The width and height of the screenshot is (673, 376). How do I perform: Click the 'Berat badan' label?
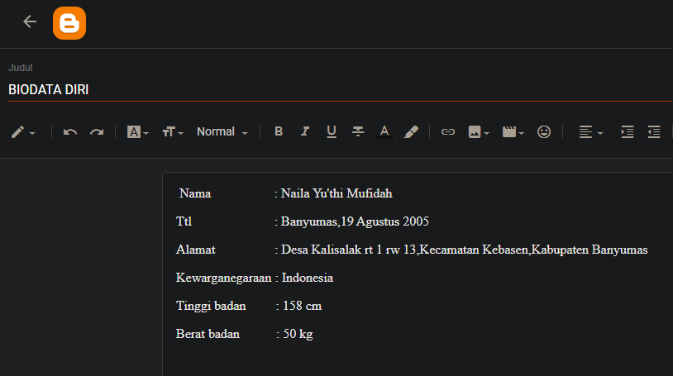click(x=208, y=334)
